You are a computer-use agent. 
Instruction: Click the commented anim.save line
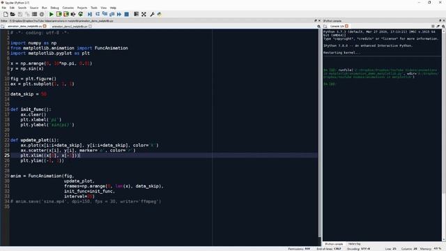coord(86,201)
